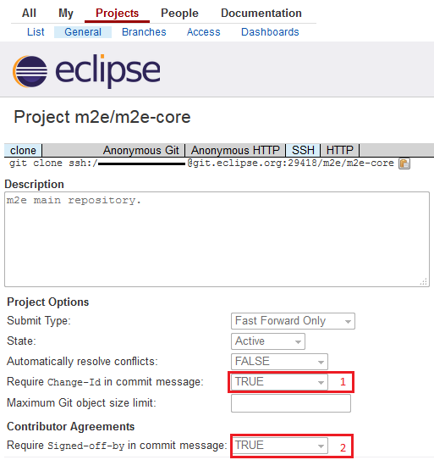434x460 pixels.
Task: Open Automatically resolve conflicts dropdown
Action: (x=279, y=362)
